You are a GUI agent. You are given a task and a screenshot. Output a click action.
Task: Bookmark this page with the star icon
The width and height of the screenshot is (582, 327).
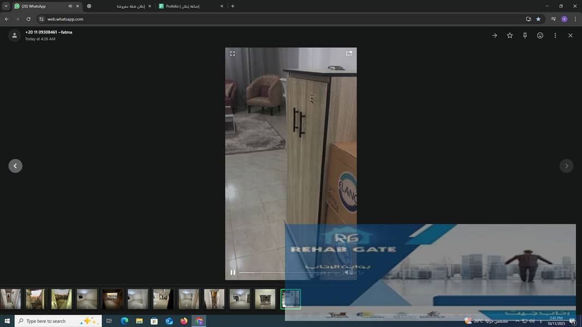[538, 19]
